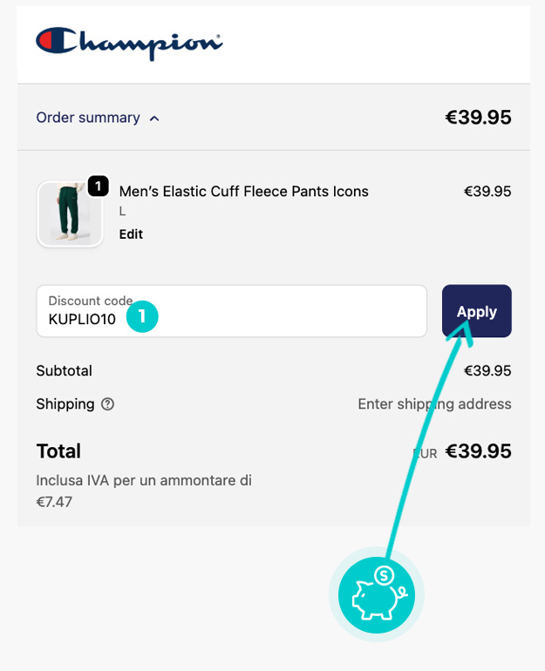Toggle the Order summary heading
The height and width of the screenshot is (671, 545).
(x=88, y=118)
